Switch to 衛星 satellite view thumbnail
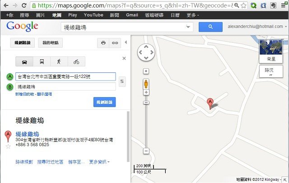This screenshot has width=289, height=183. click(x=271, y=52)
